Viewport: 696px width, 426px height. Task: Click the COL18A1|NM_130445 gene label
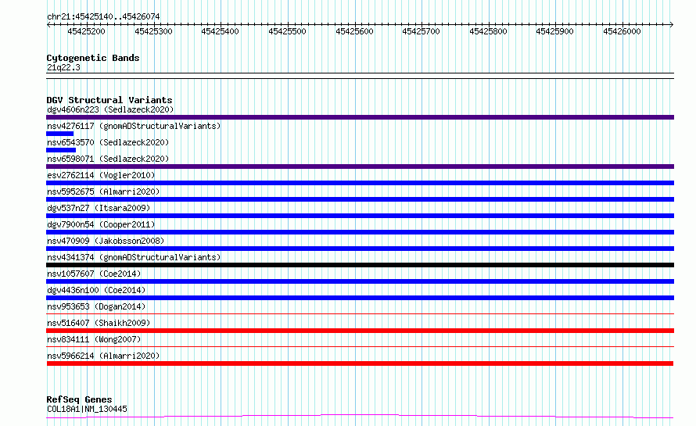pos(87,409)
